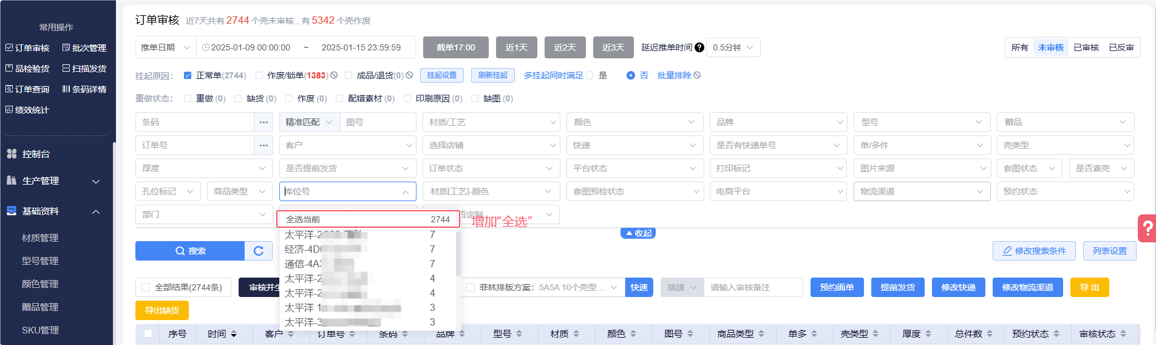Click the 生产管理 icon

[11, 180]
